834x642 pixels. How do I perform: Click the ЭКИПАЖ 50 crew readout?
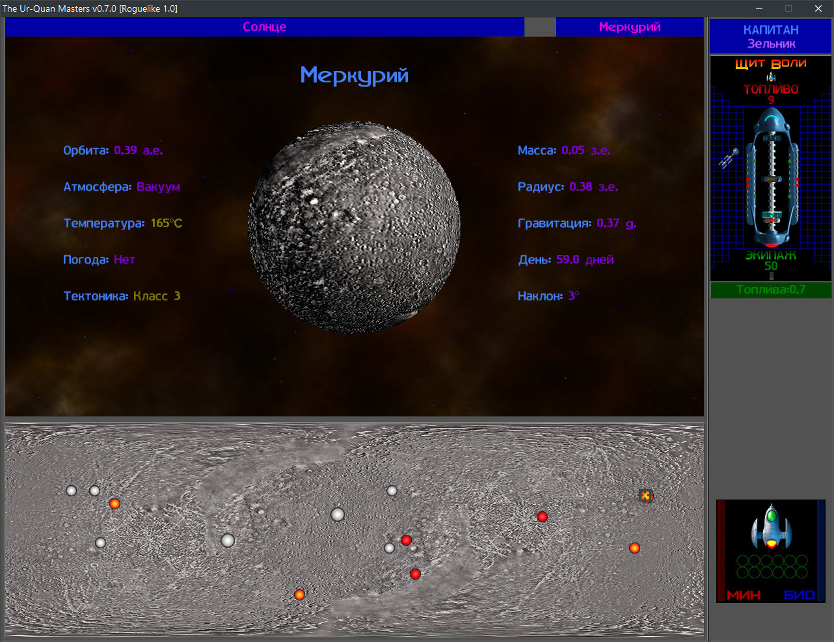coord(771,260)
